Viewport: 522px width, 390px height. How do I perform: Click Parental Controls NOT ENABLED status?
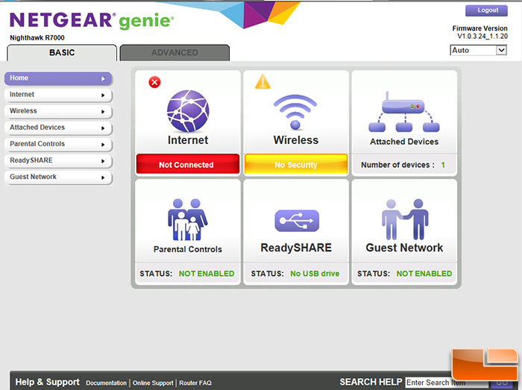207,274
